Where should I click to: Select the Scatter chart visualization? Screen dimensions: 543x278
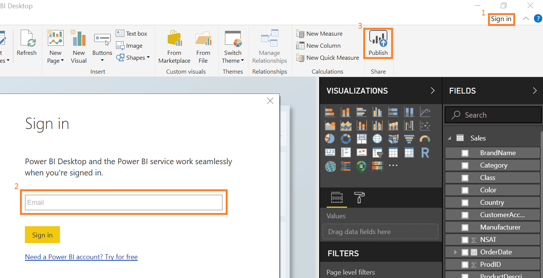pyautogui.click(x=425, y=125)
